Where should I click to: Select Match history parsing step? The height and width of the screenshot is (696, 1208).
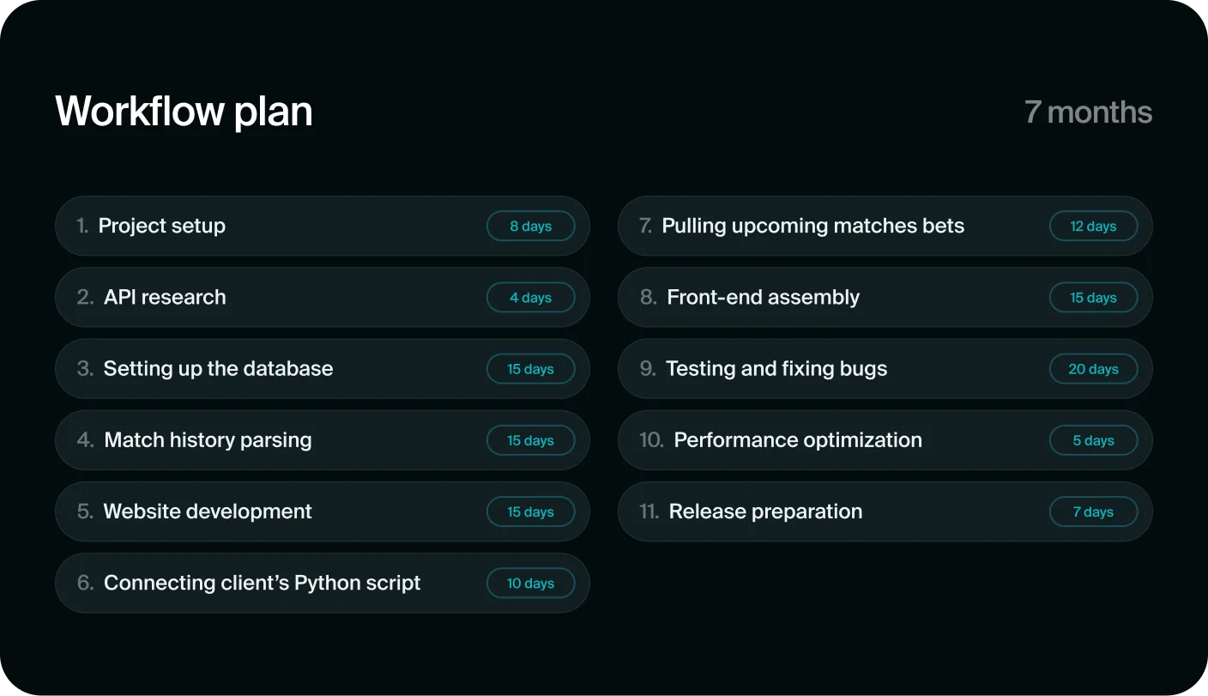pos(323,439)
